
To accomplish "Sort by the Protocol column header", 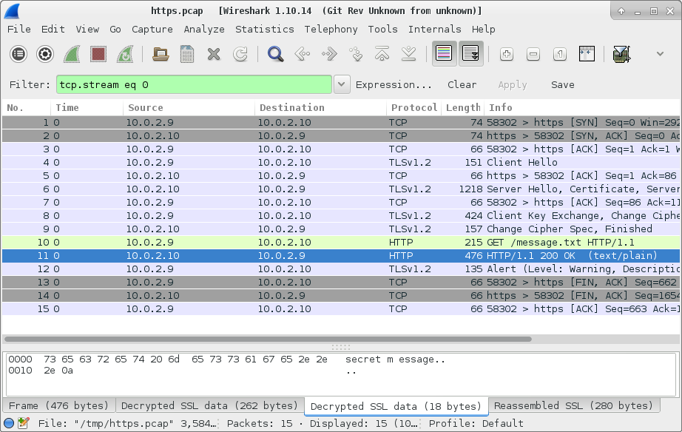I will click(413, 107).
